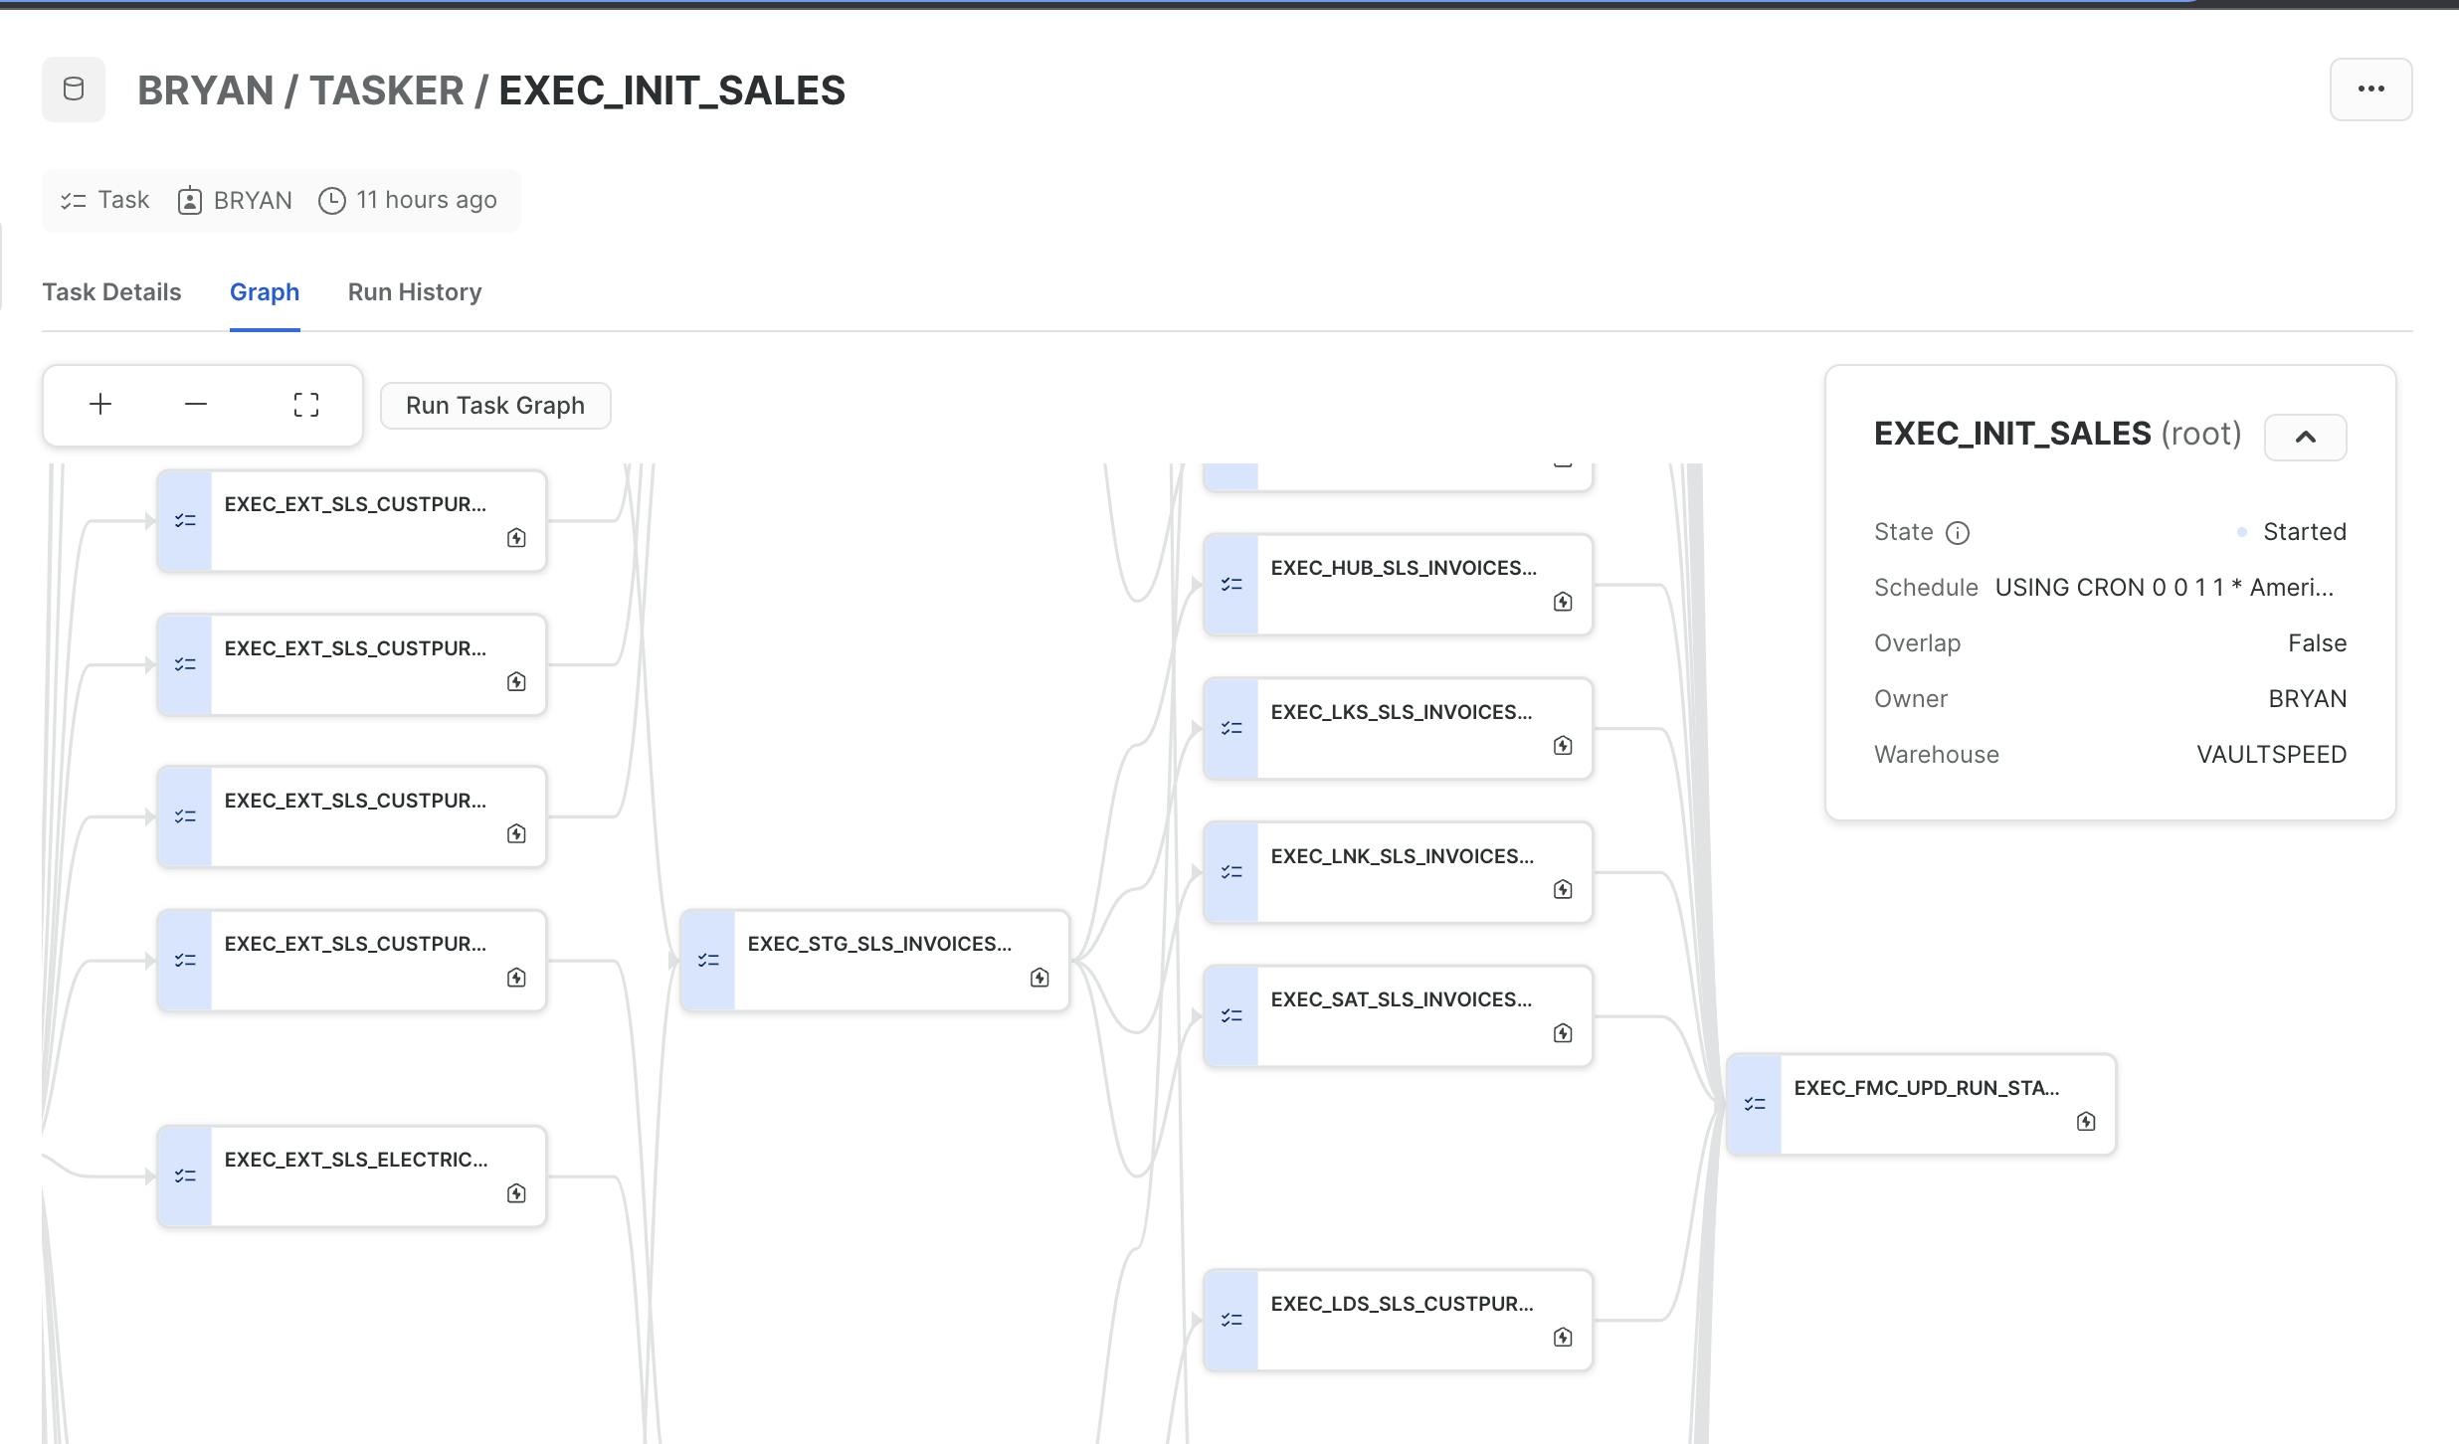Click the State info icon
This screenshot has height=1444, width=2459.
[1957, 533]
